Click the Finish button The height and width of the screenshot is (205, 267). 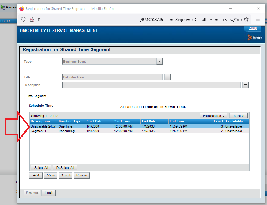coord(49,193)
